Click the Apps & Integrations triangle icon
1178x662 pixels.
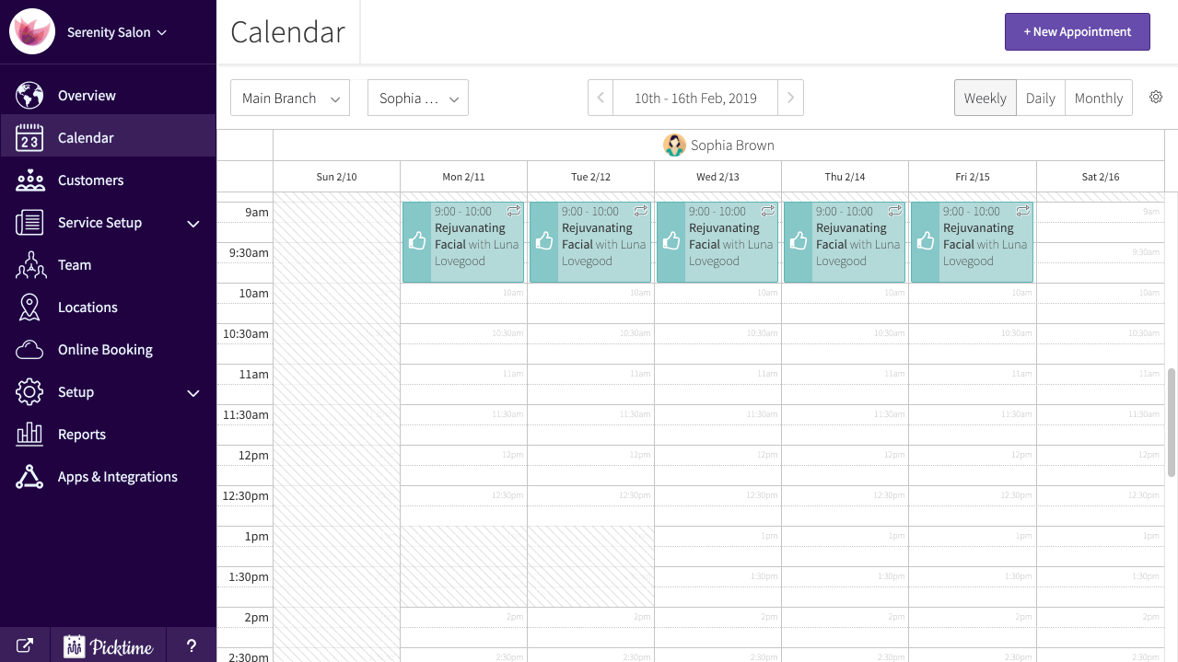coord(29,477)
